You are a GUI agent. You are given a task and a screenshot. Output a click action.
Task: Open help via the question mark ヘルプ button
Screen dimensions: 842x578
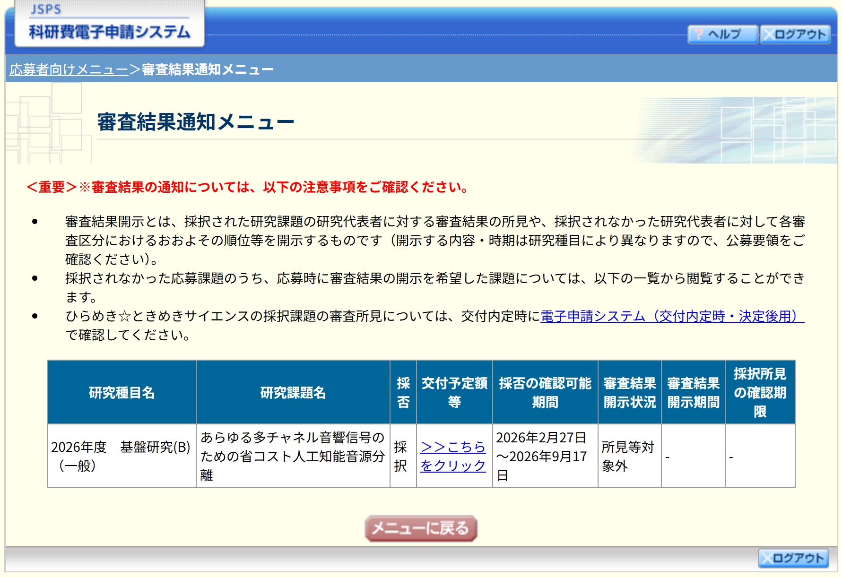pyautogui.click(x=722, y=35)
